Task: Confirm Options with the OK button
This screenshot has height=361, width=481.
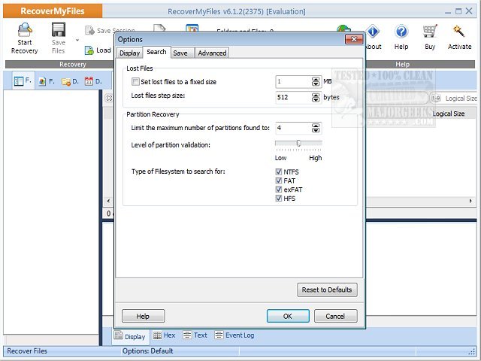Action: click(x=288, y=316)
